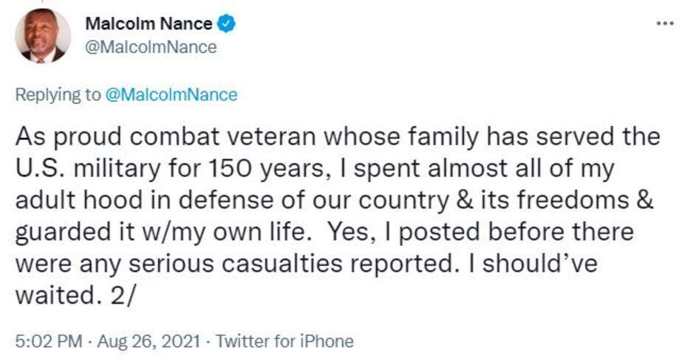This screenshot has height=359, width=687.
Task: Open the Twitter for iPhone source label
Action: (286, 341)
